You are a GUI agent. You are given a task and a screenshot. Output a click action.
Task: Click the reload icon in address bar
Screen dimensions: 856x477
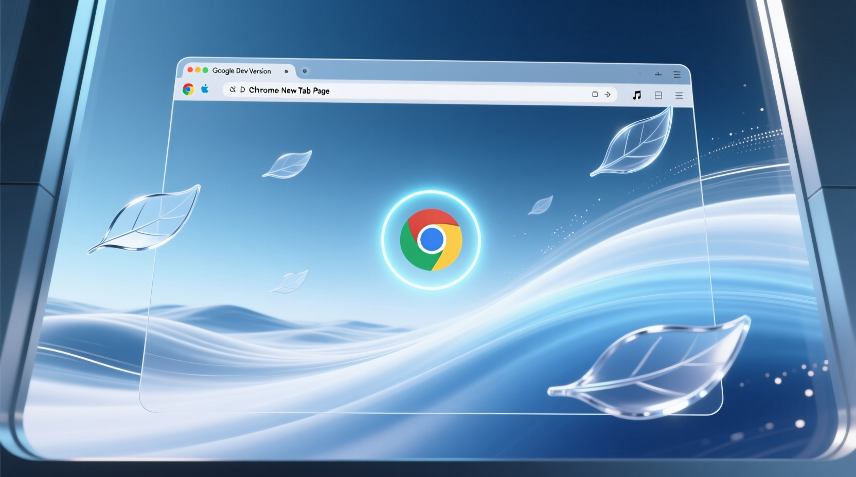(x=233, y=89)
